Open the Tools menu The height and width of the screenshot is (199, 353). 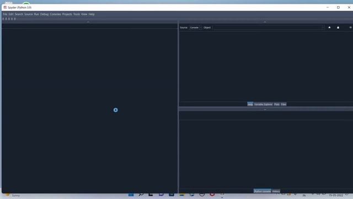pos(77,14)
